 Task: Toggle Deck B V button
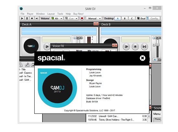(154, 38)
